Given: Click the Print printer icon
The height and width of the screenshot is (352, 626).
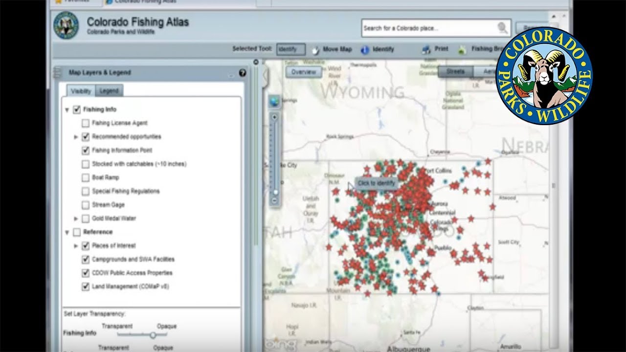Looking at the screenshot, I should point(425,49).
